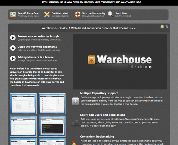Open the partially visible bottom-left thumbnail

pyautogui.click(x=23, y=142)
